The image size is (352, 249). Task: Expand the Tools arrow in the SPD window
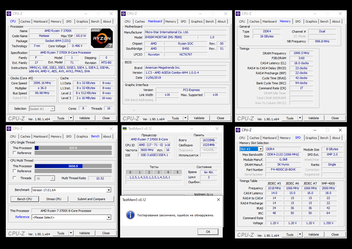[x=300, y=234]
